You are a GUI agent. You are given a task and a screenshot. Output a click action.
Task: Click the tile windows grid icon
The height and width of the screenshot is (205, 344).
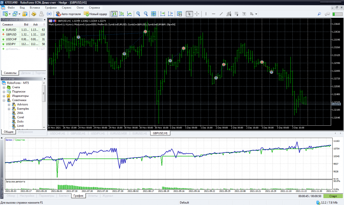point(153,14)
